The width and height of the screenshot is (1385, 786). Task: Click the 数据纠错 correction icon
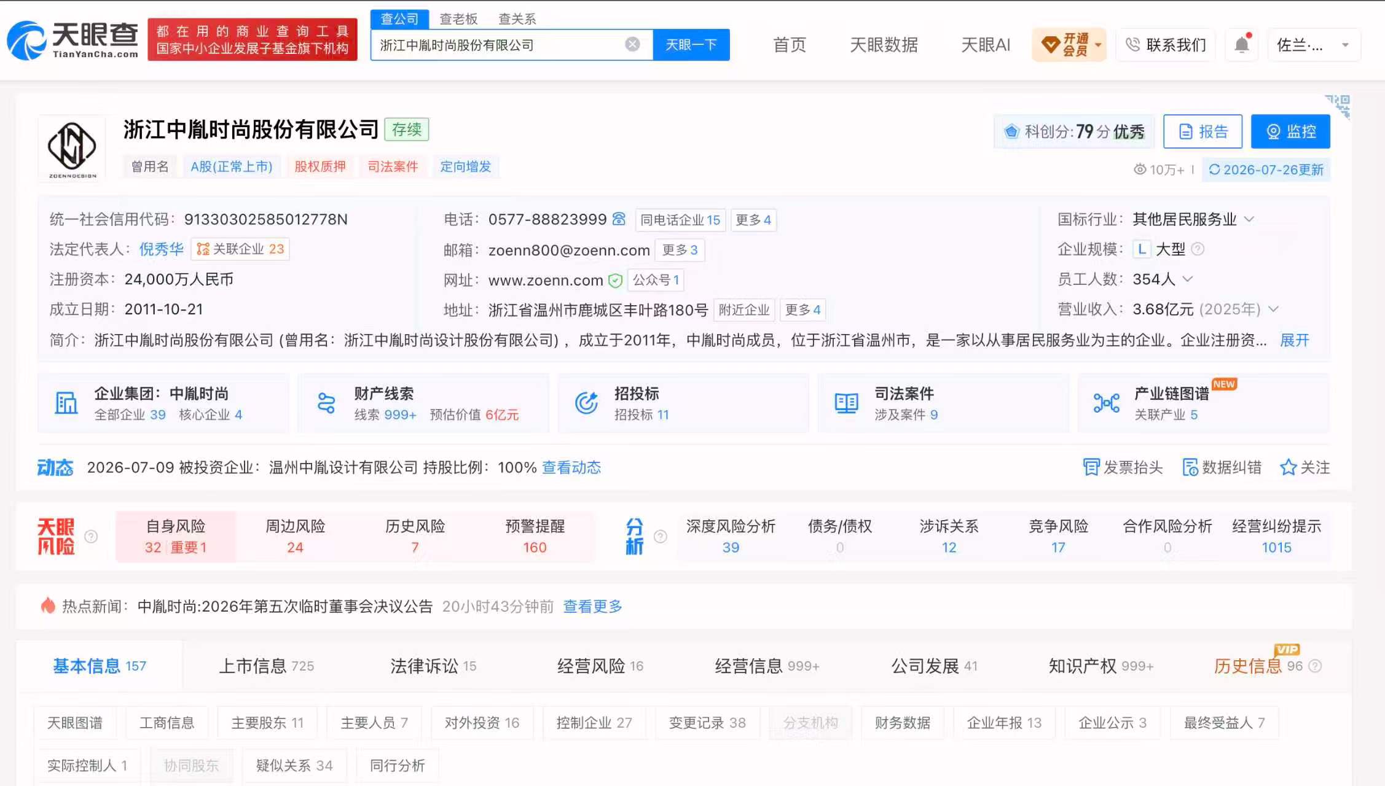[x=1190, y=467]
